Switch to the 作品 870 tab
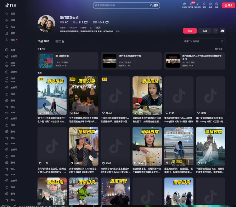This screenshot has height=207, width=236. click(43, 41)
